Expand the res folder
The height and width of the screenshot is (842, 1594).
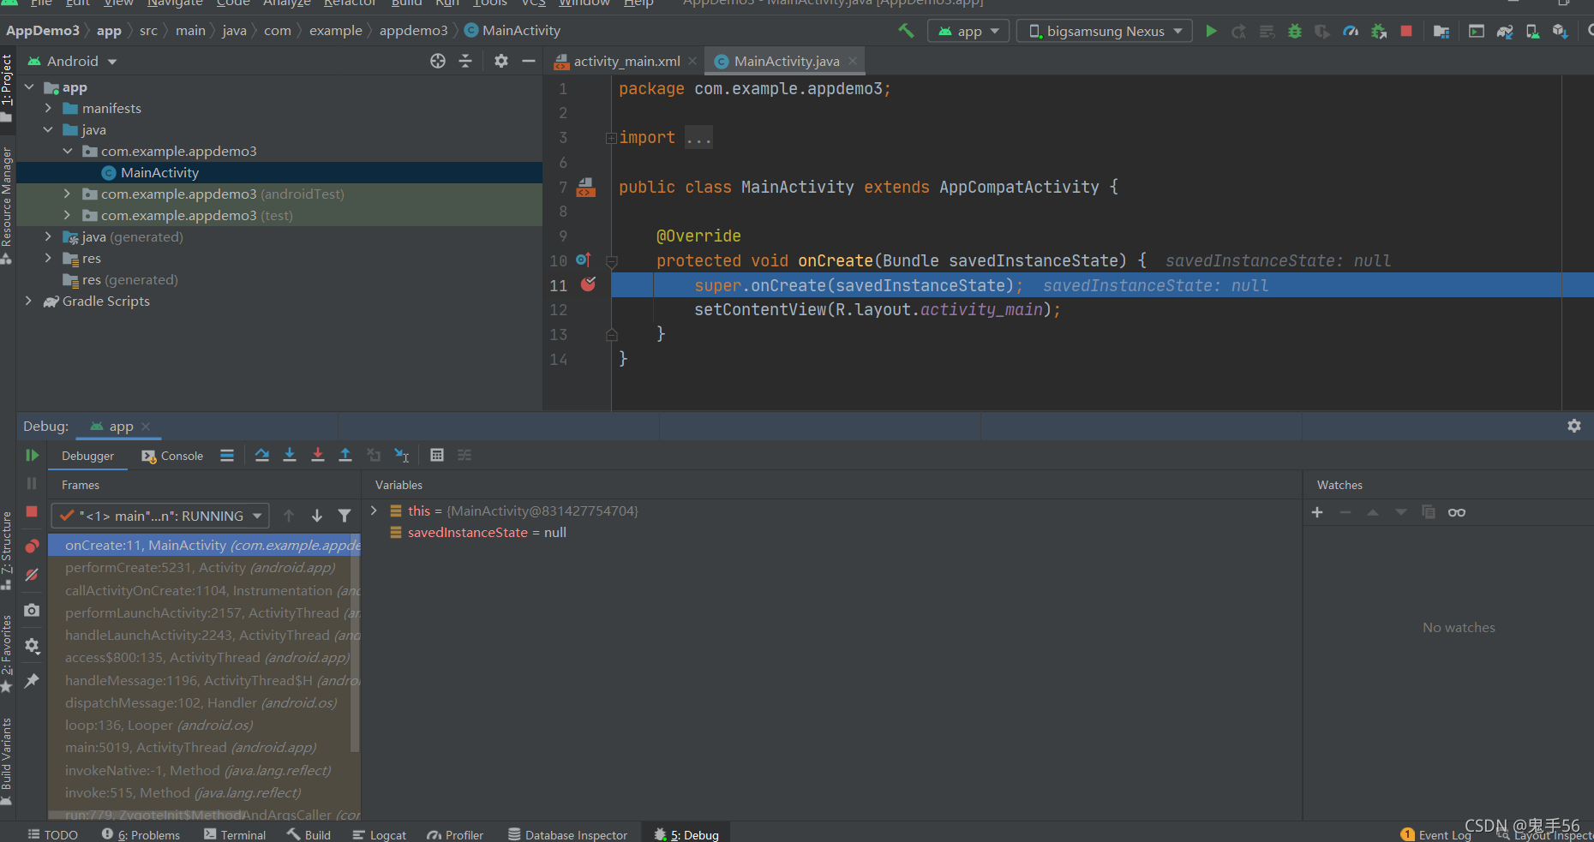(48, 258)
